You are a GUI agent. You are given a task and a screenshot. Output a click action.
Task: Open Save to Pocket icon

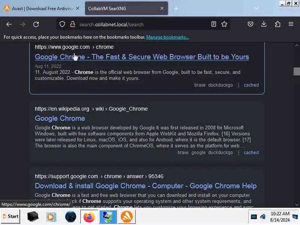[x=250, y=24]
